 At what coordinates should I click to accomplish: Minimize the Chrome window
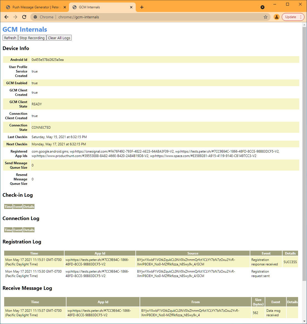coord(275,4)
